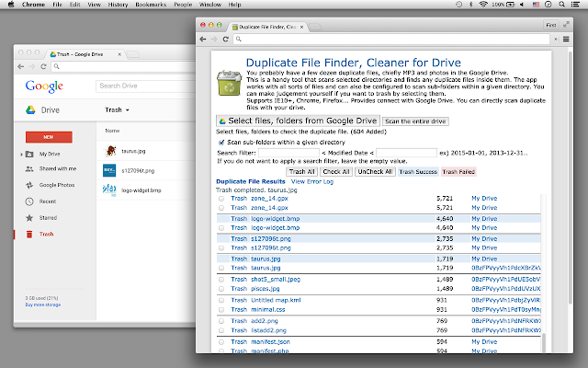Check the shot5_small.jpeg checkbox
The width and height of the screenshot is (588, 368).
pyautogui.click(x=221, y=280)
